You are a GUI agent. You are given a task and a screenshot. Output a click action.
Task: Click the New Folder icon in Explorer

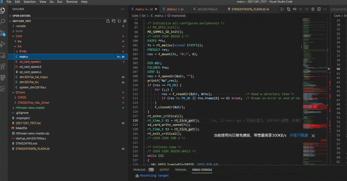[114, 21]
